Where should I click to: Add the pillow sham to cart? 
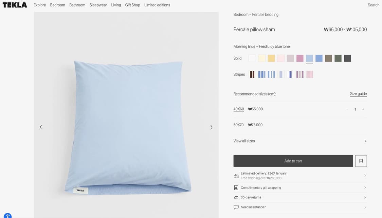pyautogui.click(x=293, y=161)
